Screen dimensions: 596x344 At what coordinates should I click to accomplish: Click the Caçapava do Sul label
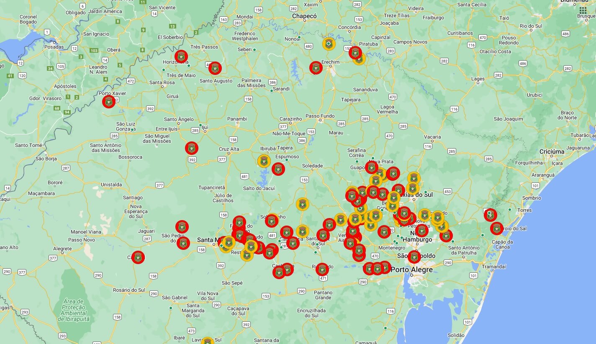coord(238,311)
